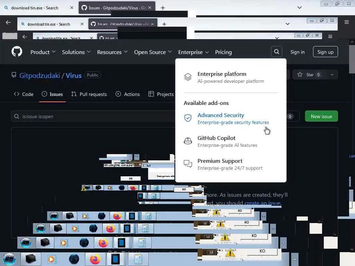Select the GitHub Copilot icon
The image size is (355, 266).
pyautogui.click(x=188, y=141)
